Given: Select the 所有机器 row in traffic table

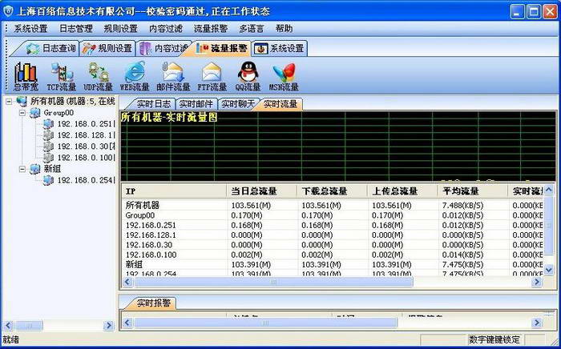Looking at the screenshot, I should (333, 206).
